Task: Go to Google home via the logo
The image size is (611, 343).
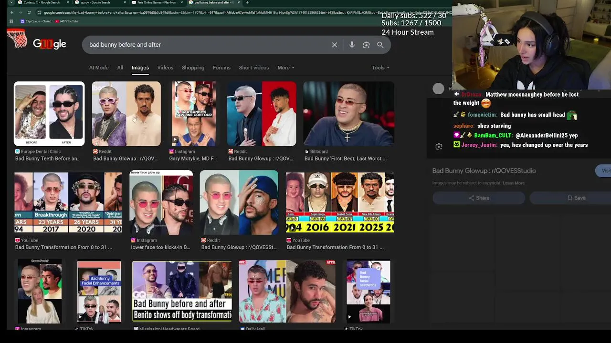Action: [50, 44]
